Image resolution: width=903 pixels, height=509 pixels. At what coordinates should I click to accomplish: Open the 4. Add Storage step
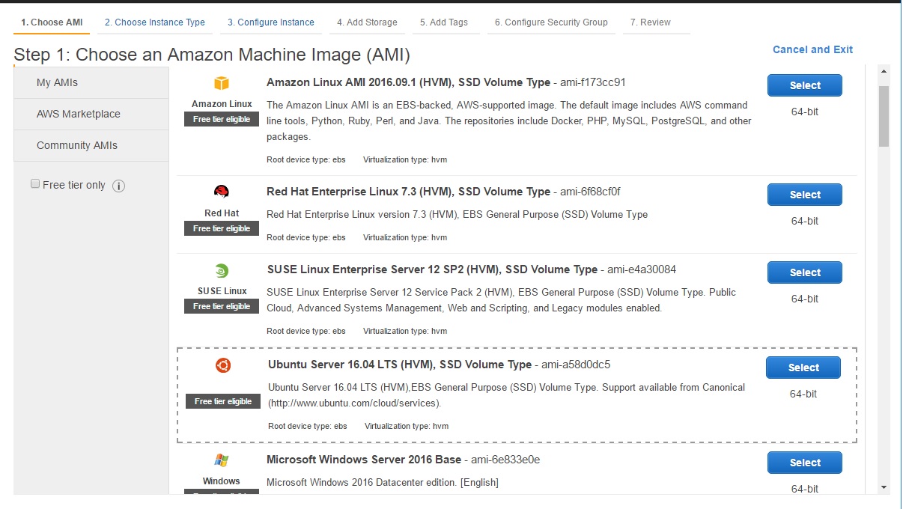(367, 22)
